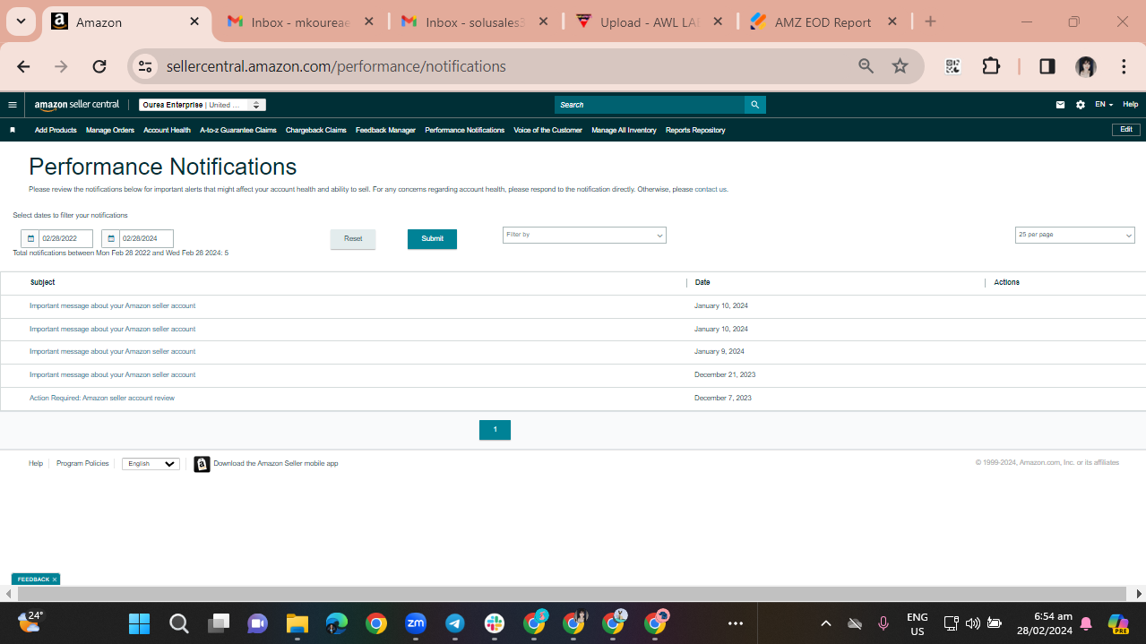
Task: Switch to the Upload - AWL tab
Action: [649, 22]
